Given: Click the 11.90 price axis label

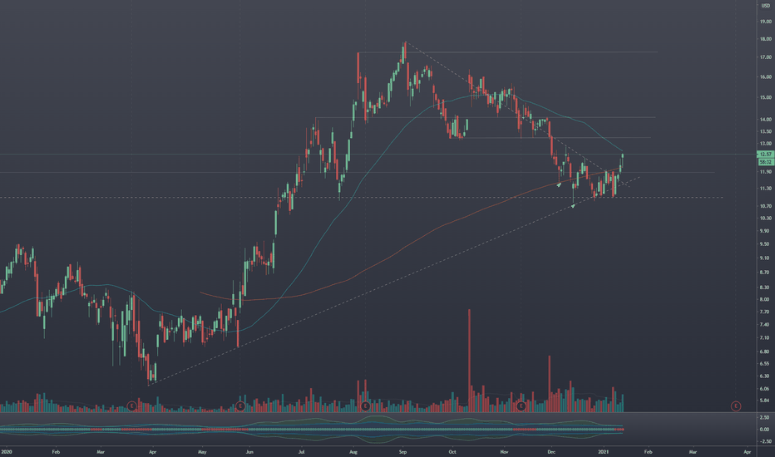Looking at the screenshot, I should pyautogui.click(x=766, y=172).
